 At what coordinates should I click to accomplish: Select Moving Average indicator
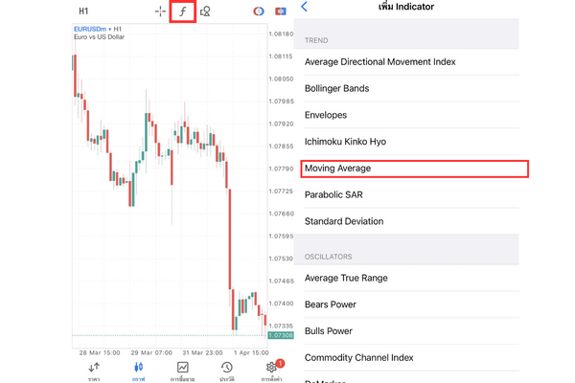point(414,169)
